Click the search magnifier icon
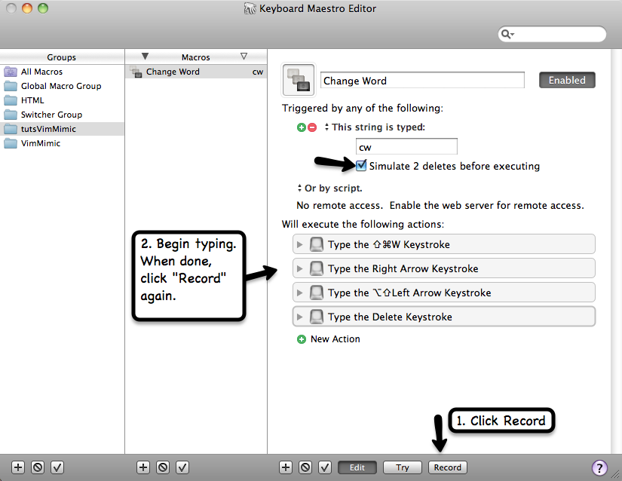Screen dimensions: 622x481 (x=505, y=34)
